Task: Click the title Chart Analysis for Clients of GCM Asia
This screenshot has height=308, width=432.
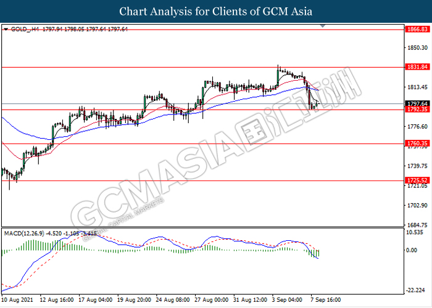Action: tap(216, 12)
